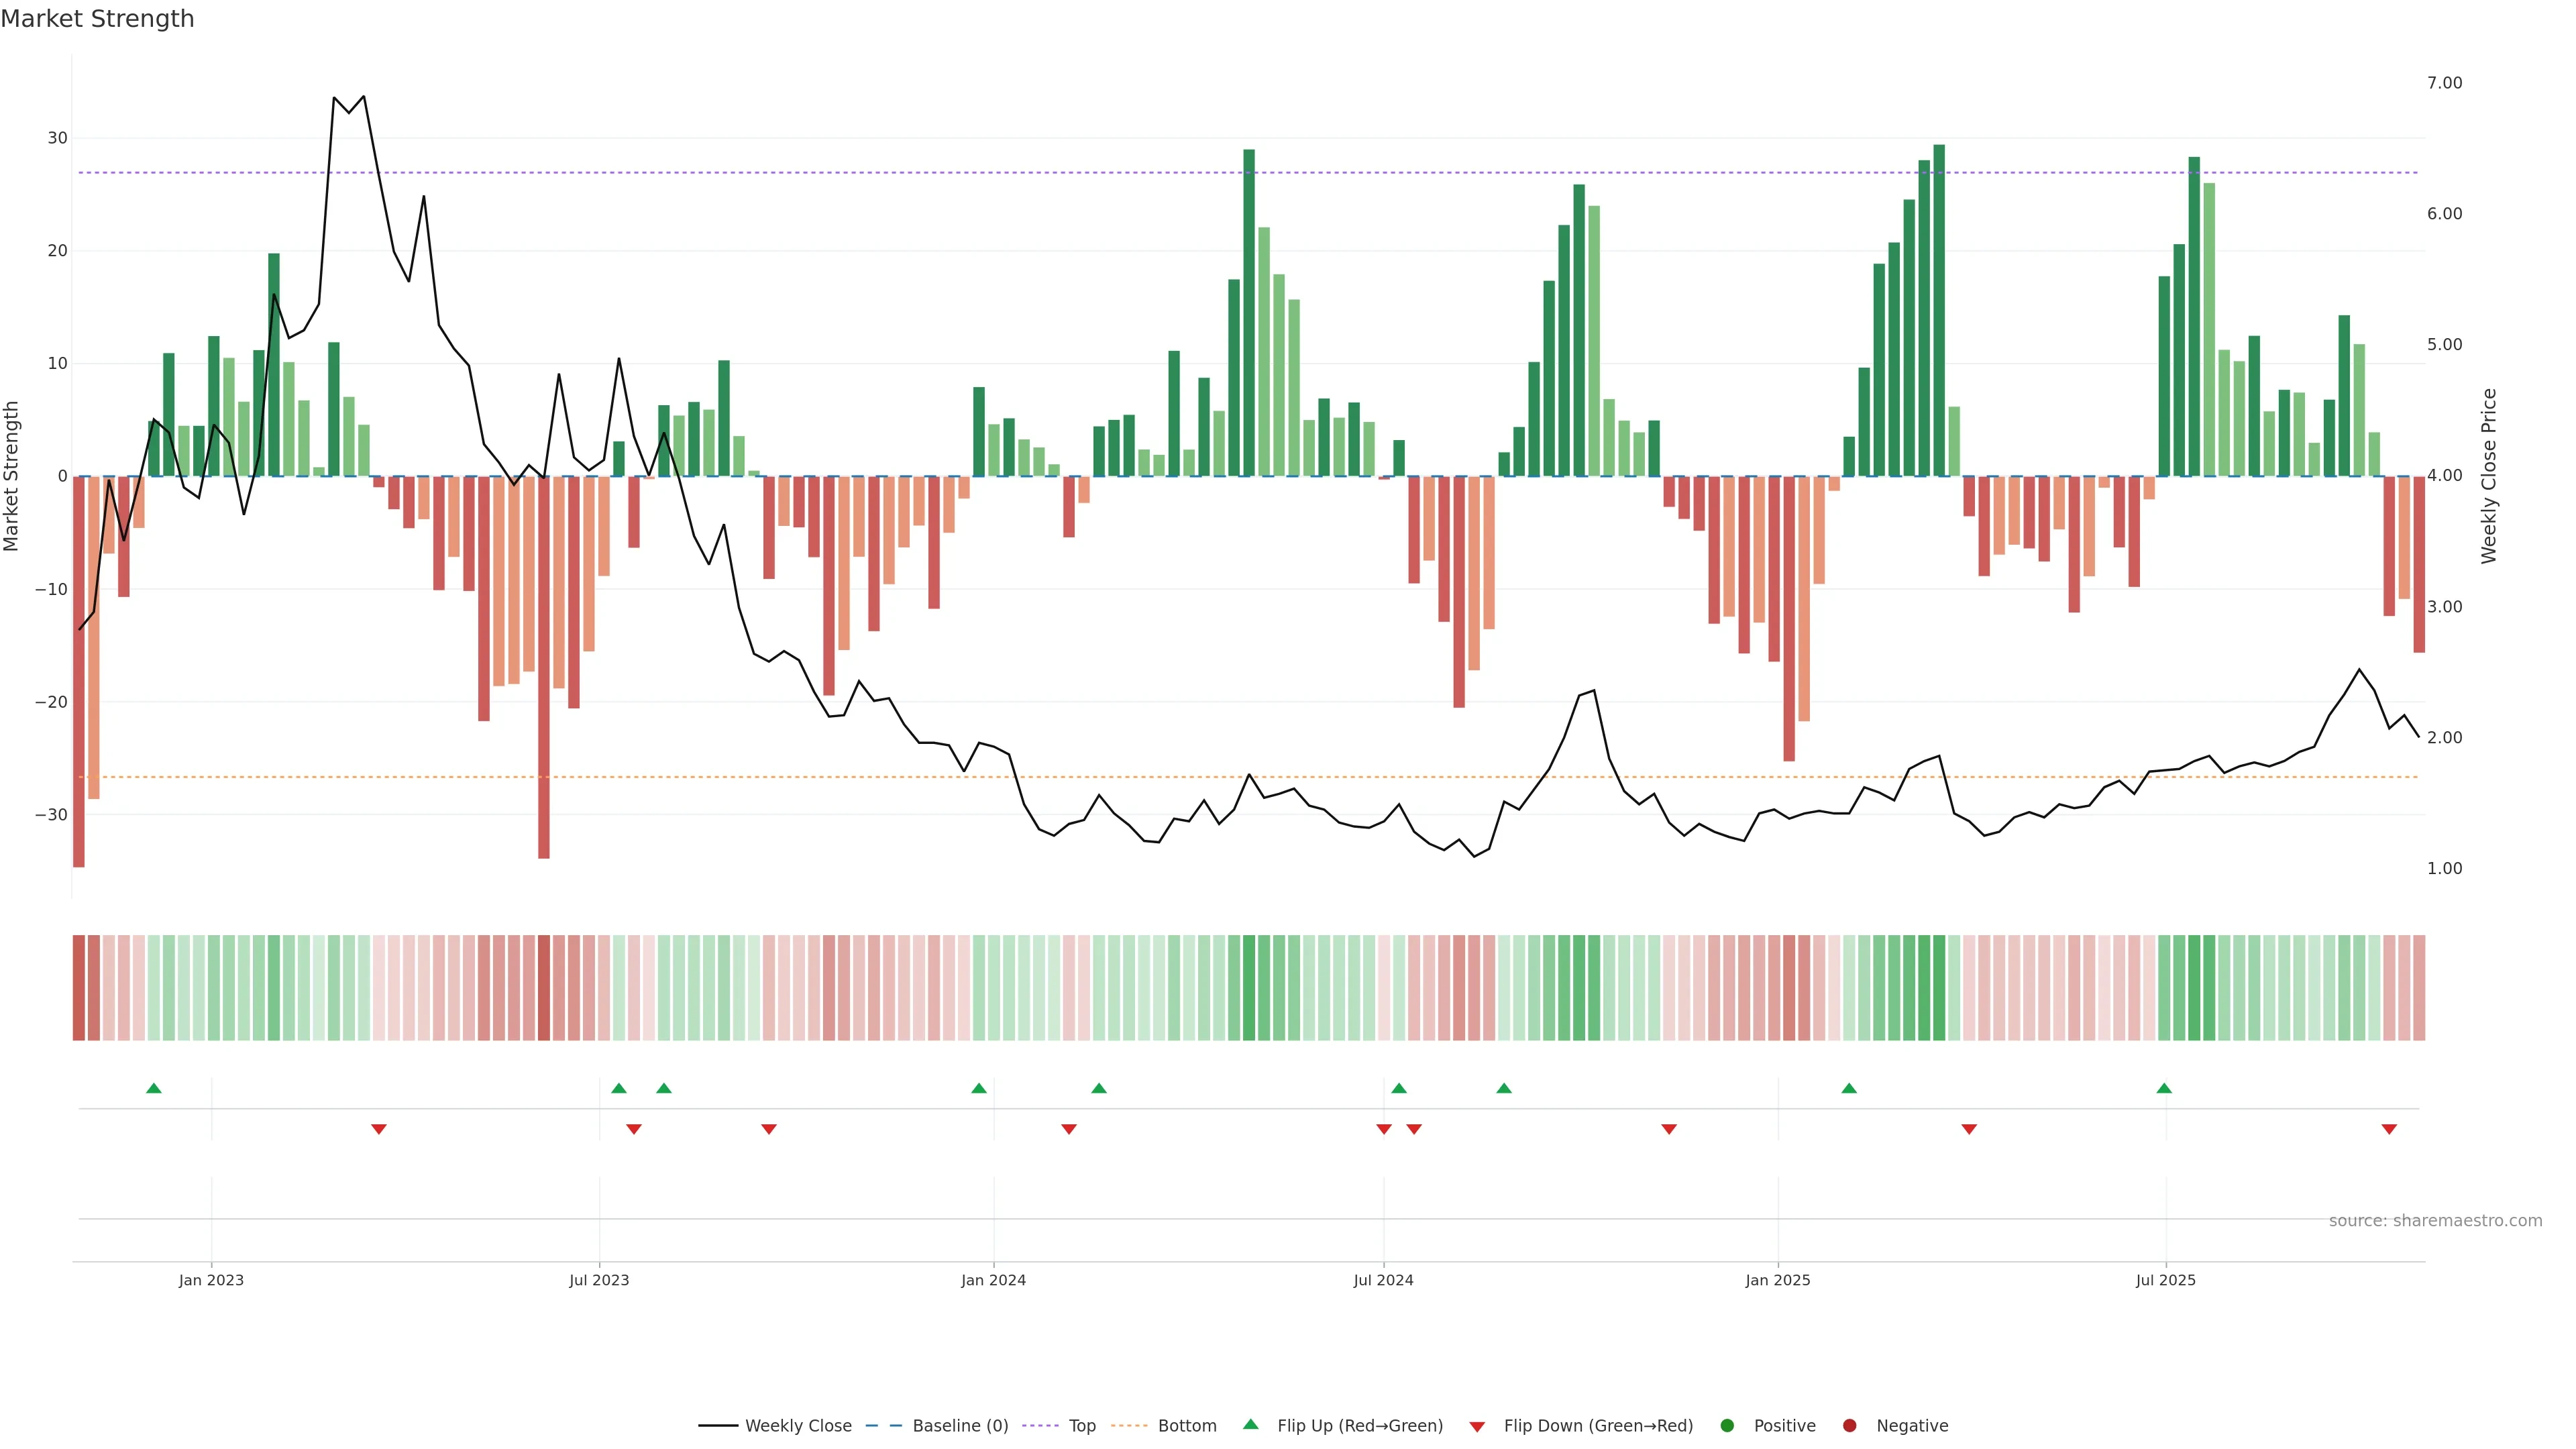Viewport: 2576px width, 1449px height.
Task: Click the Jul 2025 x-axis label
Action: pyautogui.click(x=2165, y=1280)
